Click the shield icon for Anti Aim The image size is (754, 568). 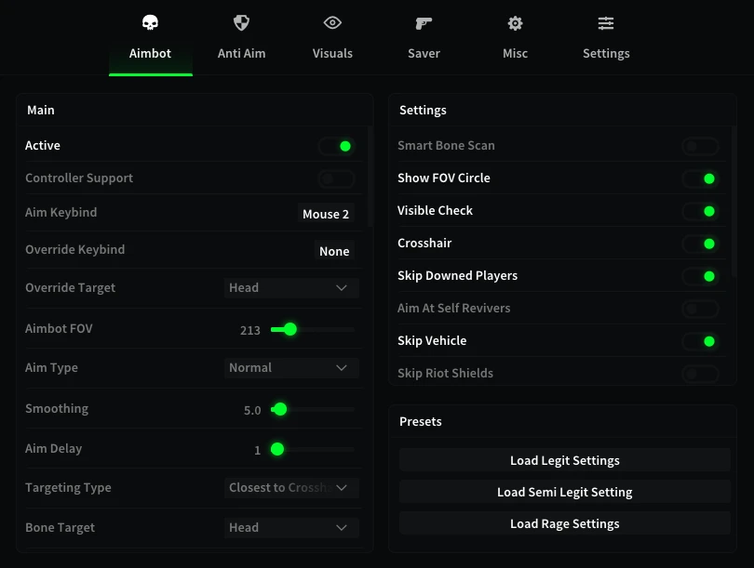[x=241, y=22]
